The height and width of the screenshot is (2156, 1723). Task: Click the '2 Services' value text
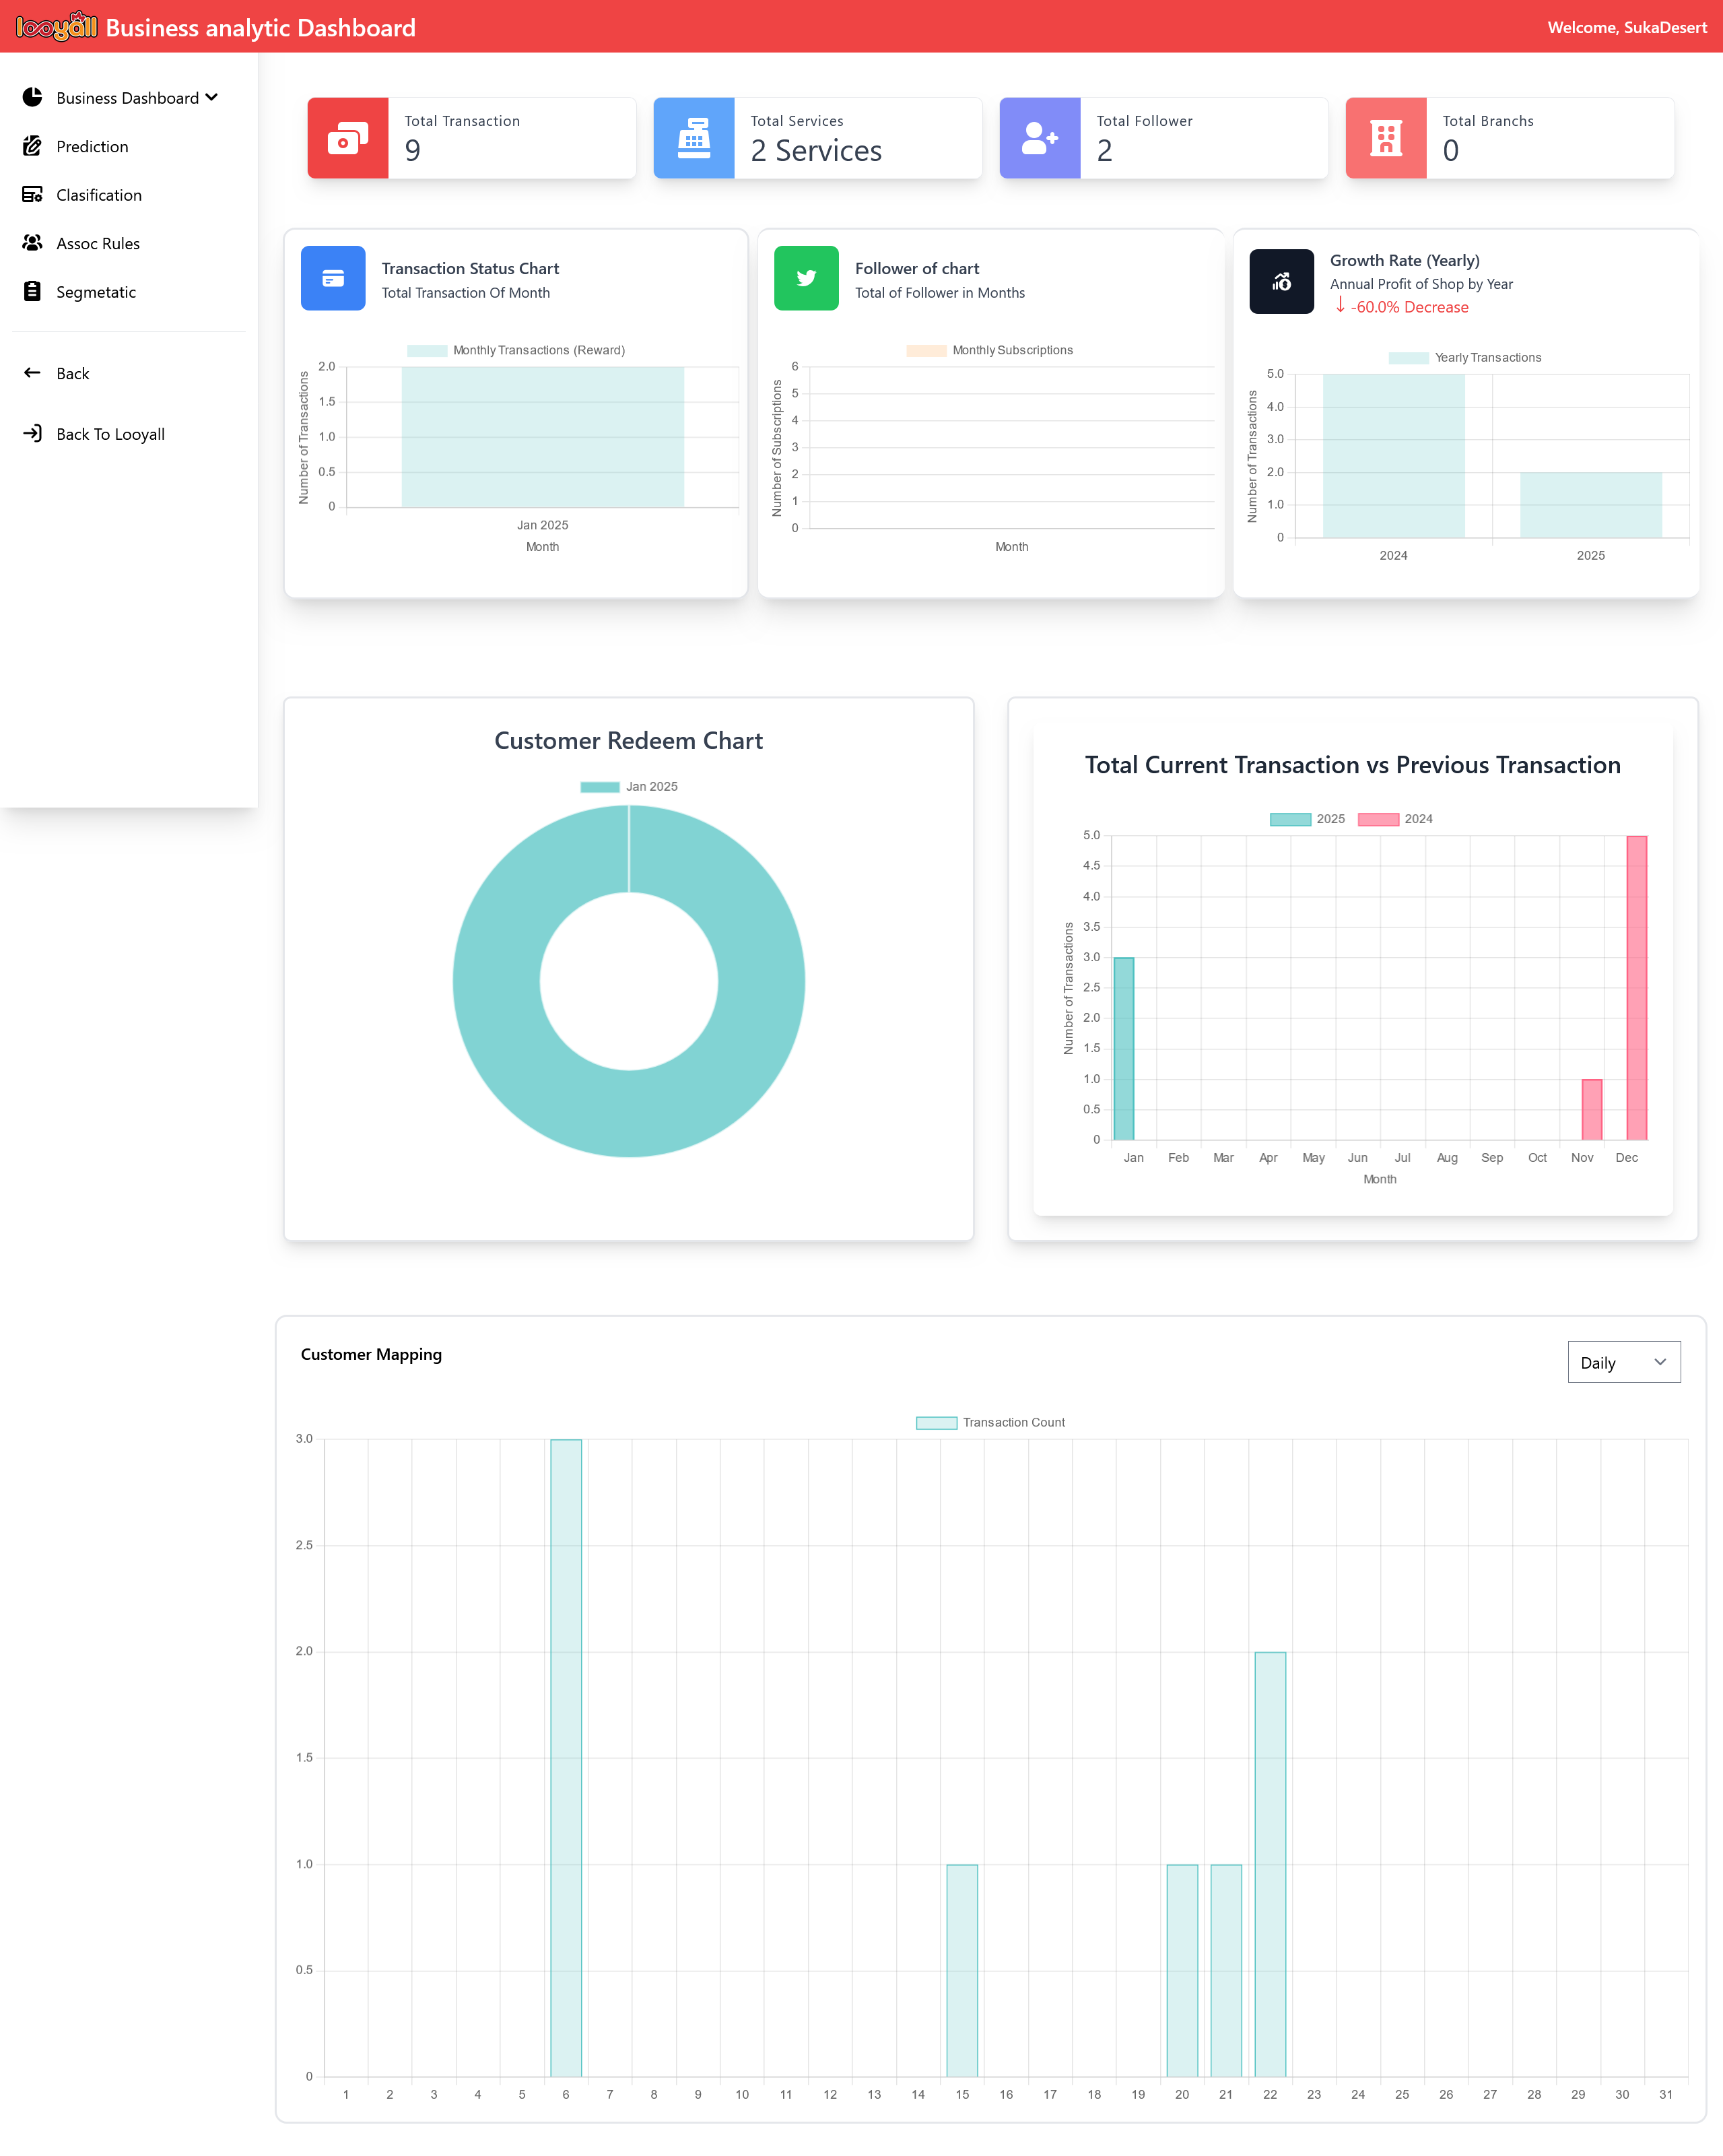pyautogui.click(x=817, y=151)
